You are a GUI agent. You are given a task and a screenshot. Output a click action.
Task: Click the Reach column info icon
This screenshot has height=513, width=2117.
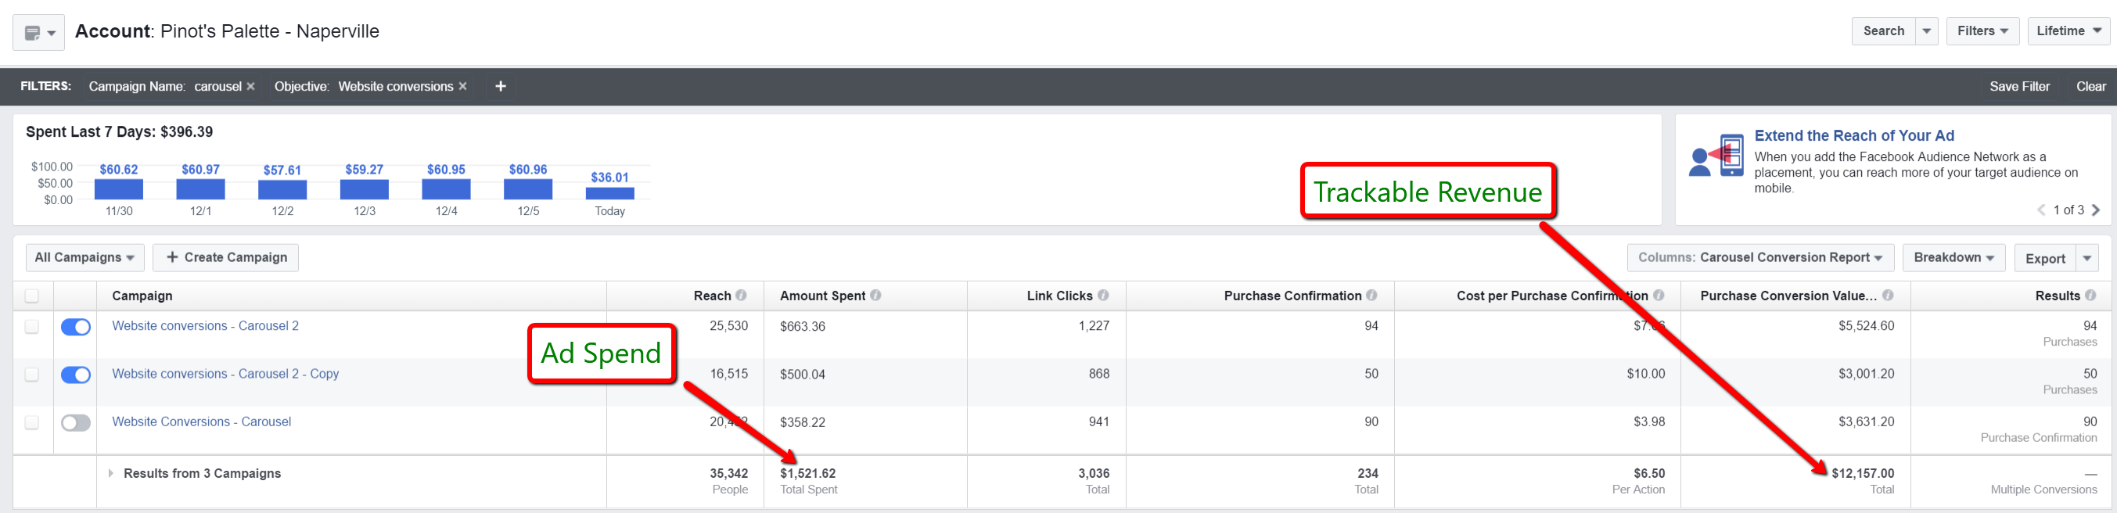pyautogui.click(x=742, y=295)
